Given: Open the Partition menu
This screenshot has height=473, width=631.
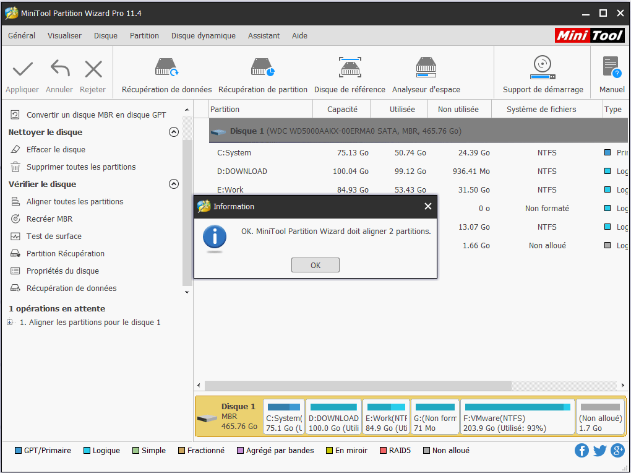Looking at the screenshot, I should pyautogui.click(x=144, y=35).
